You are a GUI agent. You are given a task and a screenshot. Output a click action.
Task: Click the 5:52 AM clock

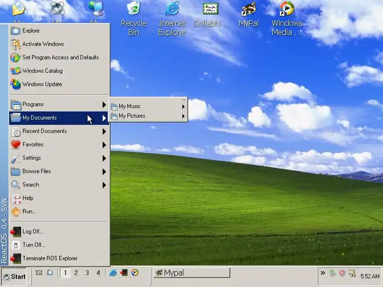[x=370, y=276]
